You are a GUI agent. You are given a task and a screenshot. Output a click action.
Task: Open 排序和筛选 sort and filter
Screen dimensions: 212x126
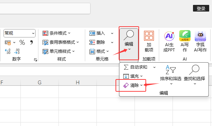[x=171, y=75]
